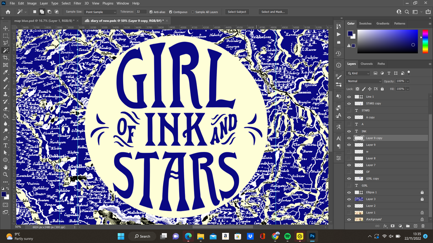Click the Select Subject button
The width and height of the screenshot is (433, 243).
coord(237,12)
